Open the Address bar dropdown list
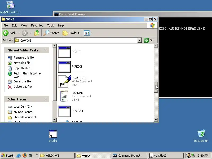The image size is (212, 159). click(140, 40)
